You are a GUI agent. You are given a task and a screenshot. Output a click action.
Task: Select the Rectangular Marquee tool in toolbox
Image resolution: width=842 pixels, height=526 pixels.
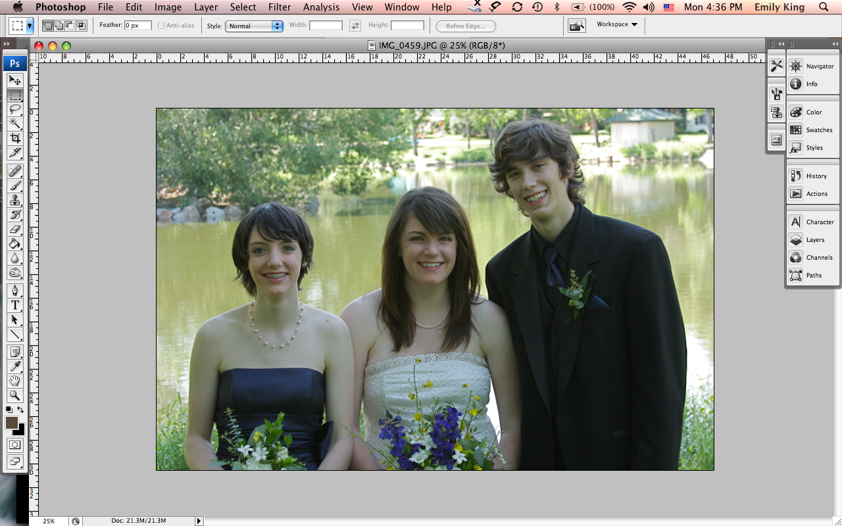pyautogui.click(x=14, y=95)
